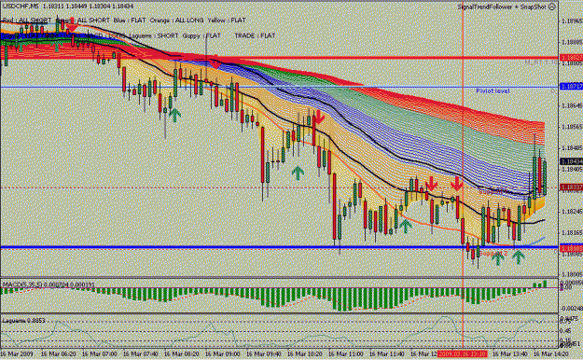Select the thick blue horizontal support line
This screenshot has width=583, height=360.
click(x=279, y=247)
